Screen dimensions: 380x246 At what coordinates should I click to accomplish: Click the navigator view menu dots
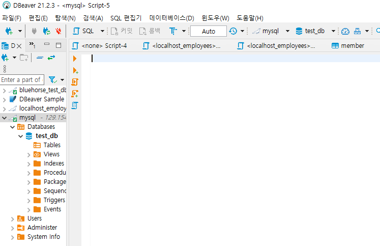(x=5, y=69)
